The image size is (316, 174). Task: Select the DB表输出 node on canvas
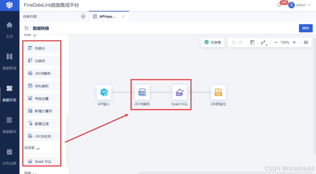coord(218,92)
